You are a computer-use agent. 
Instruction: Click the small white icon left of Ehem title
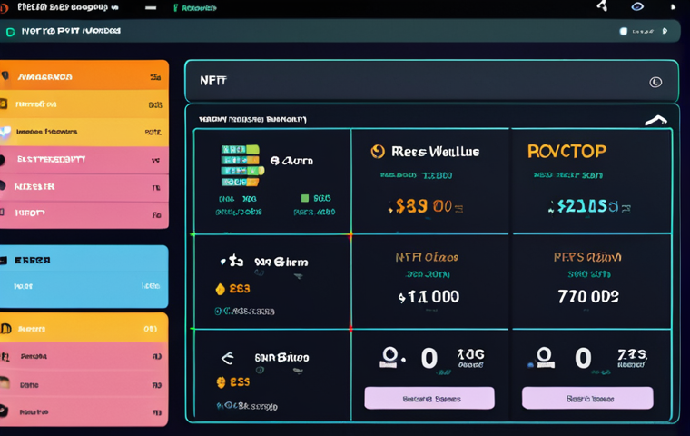232,261
